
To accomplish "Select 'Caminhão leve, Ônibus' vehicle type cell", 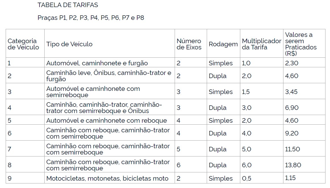I will pos(109,76).
